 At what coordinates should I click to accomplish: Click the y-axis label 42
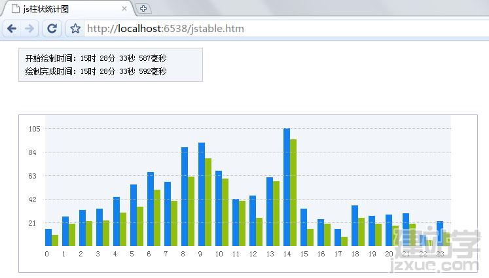click(33, 200)
